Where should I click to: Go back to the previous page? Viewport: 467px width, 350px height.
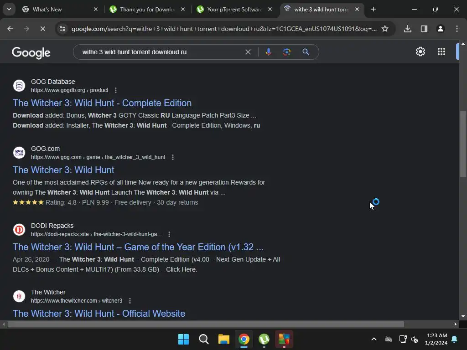(10, 29)
